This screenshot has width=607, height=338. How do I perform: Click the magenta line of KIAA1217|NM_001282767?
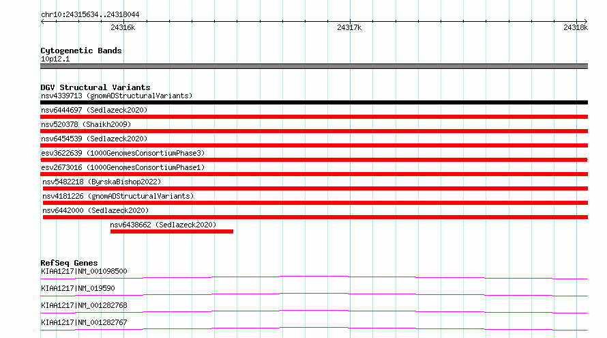[314, 328]
